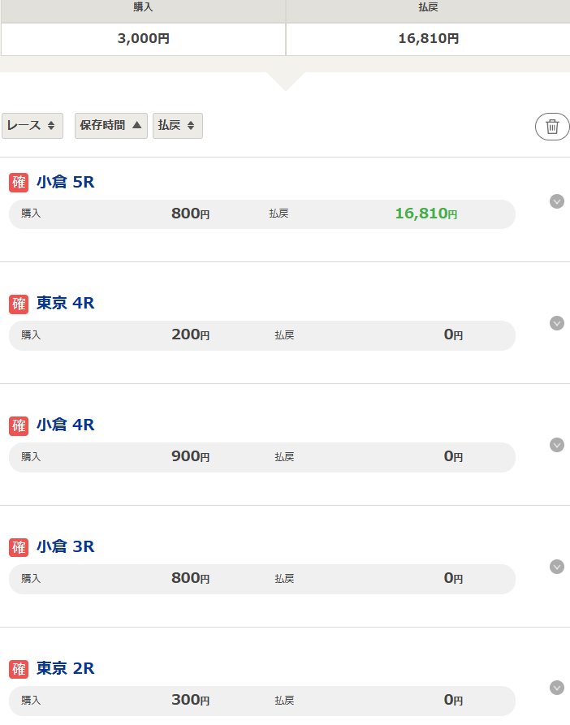Sort the list by 払戻
The image size is (570, 725).
pyautogui.click(x=177, y=126)
